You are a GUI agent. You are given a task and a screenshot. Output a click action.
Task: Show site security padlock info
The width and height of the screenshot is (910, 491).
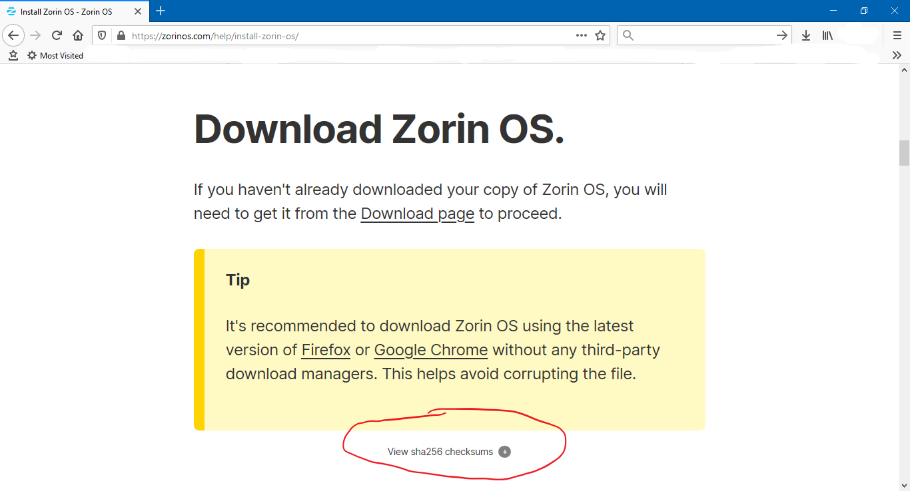click(121, 35)
